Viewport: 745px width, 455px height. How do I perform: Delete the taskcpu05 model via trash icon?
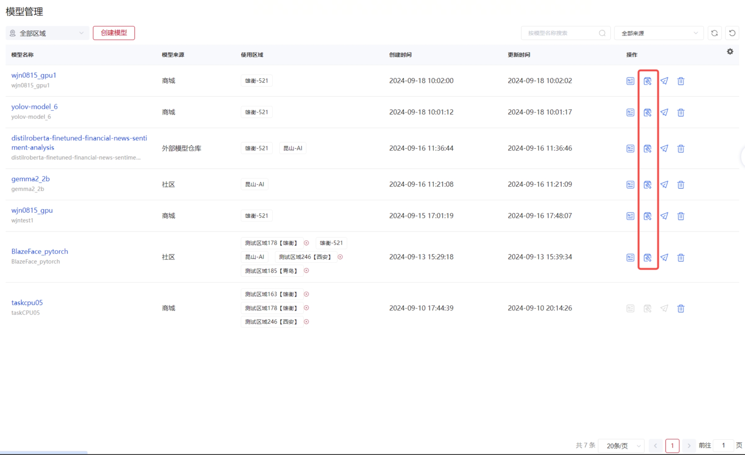tap(681, 308)
